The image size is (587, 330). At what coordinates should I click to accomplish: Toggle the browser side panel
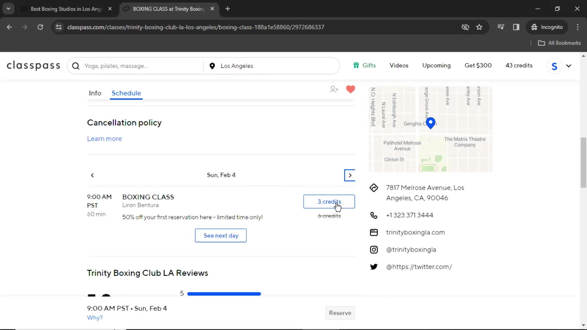[516, 27]
